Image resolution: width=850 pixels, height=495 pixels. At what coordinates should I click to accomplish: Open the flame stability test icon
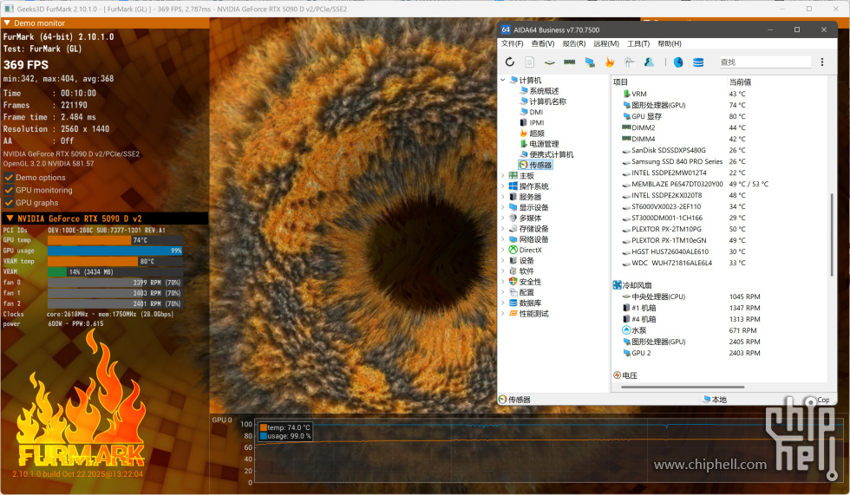(x=610, y=62)
